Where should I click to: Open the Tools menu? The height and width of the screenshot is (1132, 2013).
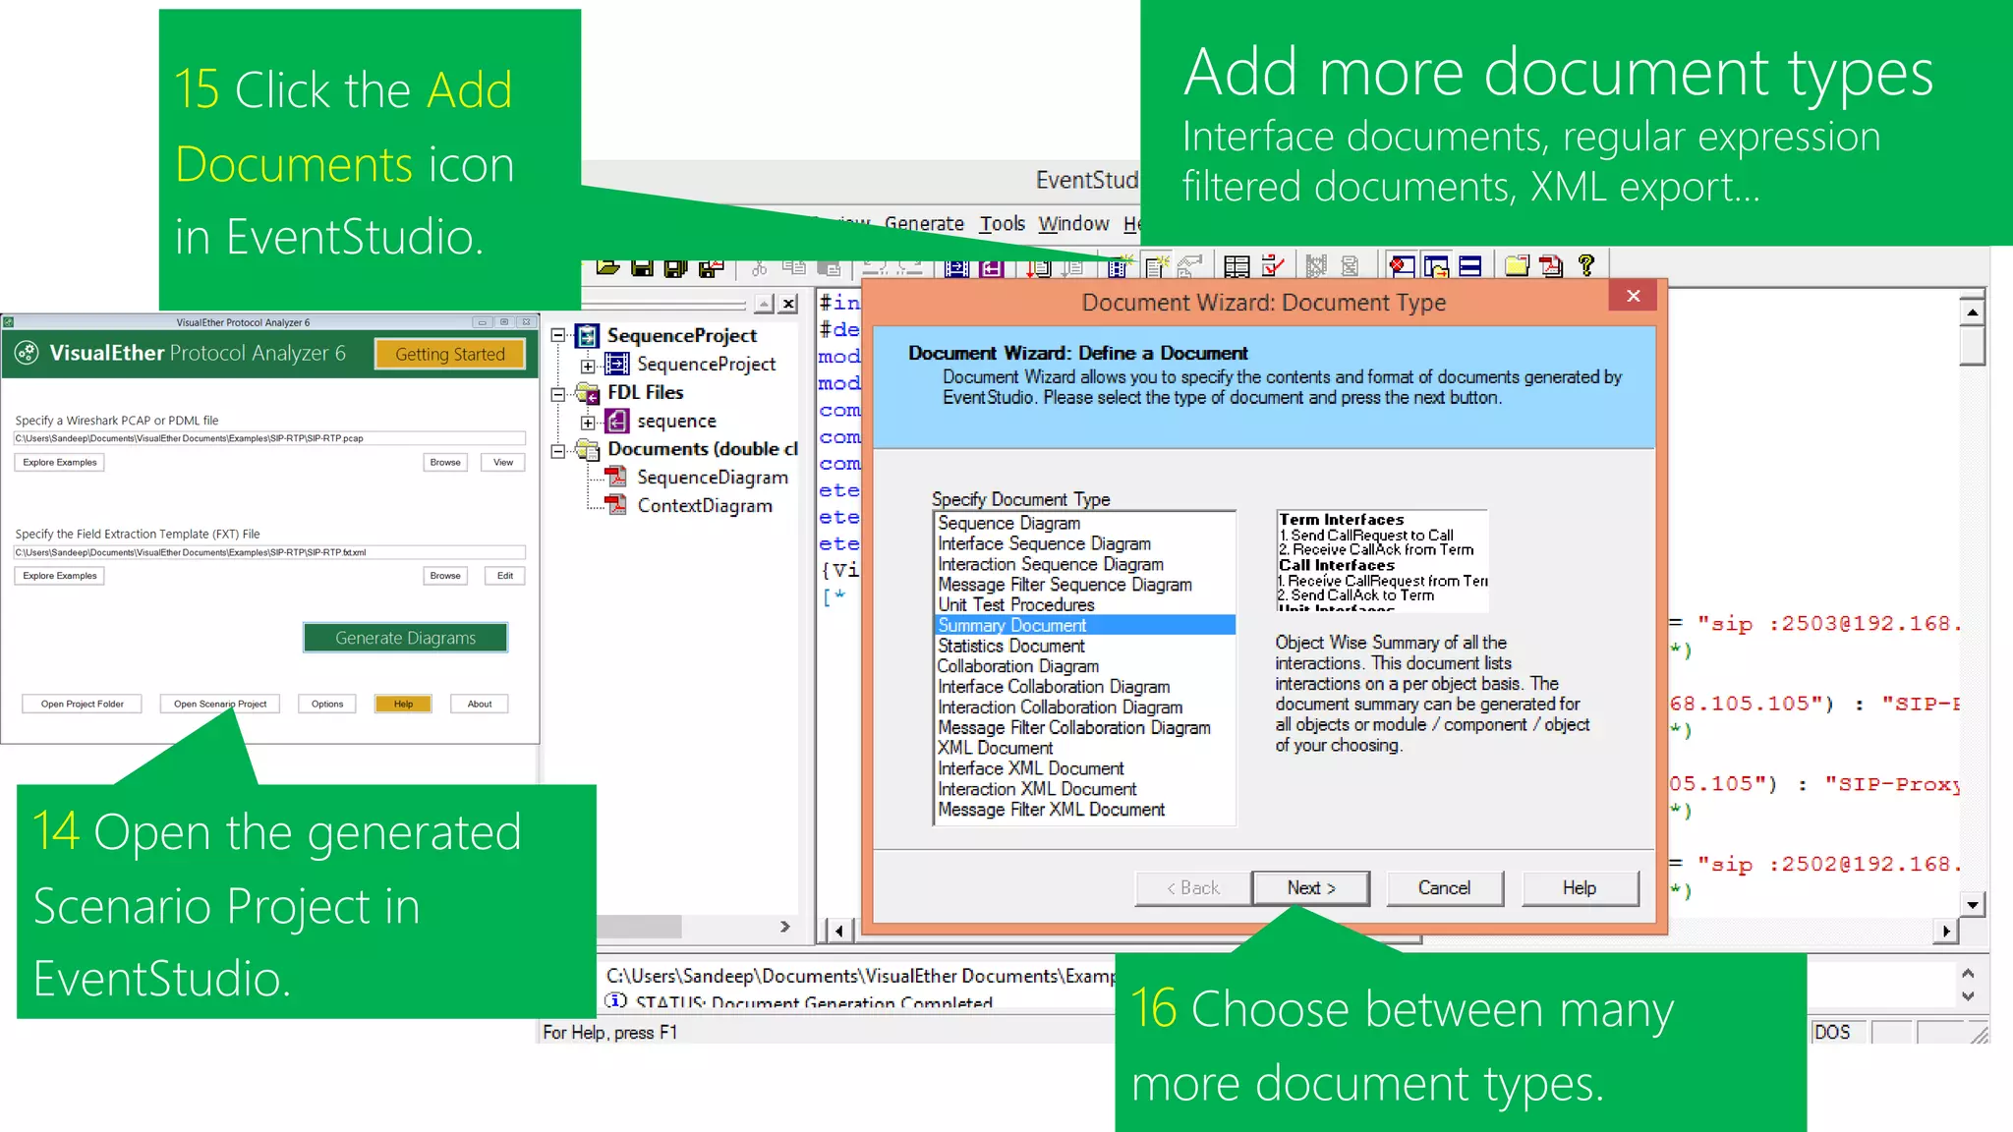(x=1002, y=224)
